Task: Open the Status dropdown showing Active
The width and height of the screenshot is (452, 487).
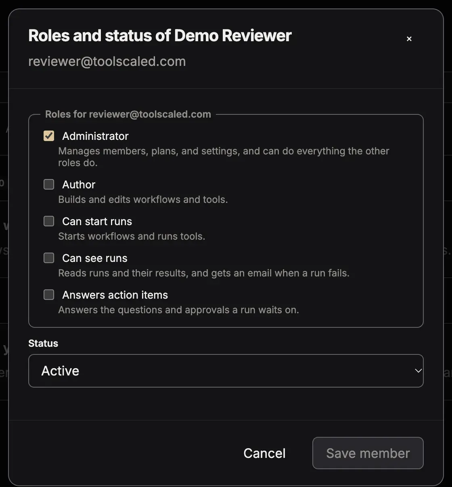Action: click(226, 371)
